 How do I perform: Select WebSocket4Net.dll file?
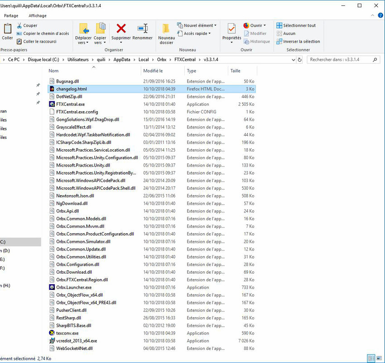[74, 348]
